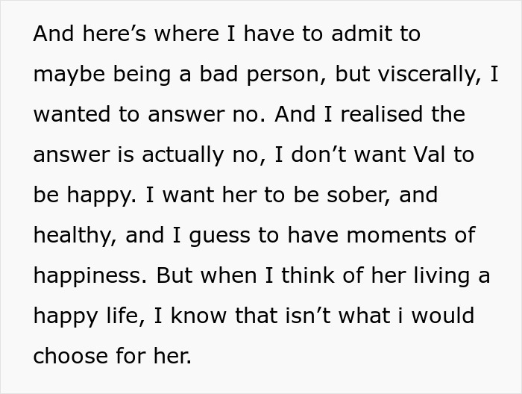
Task: Click the word "healthy" starting a line
Action: point(73,236)
